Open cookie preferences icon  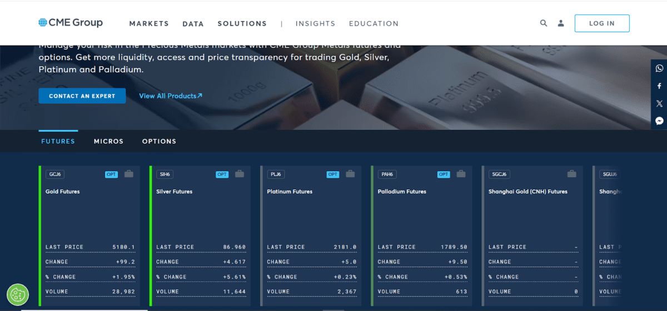pyautogui.click(x=18, y=294)
